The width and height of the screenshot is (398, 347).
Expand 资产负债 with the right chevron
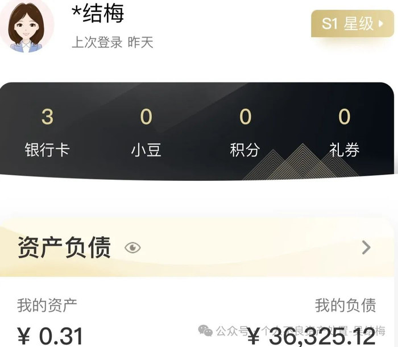point(366,247)
